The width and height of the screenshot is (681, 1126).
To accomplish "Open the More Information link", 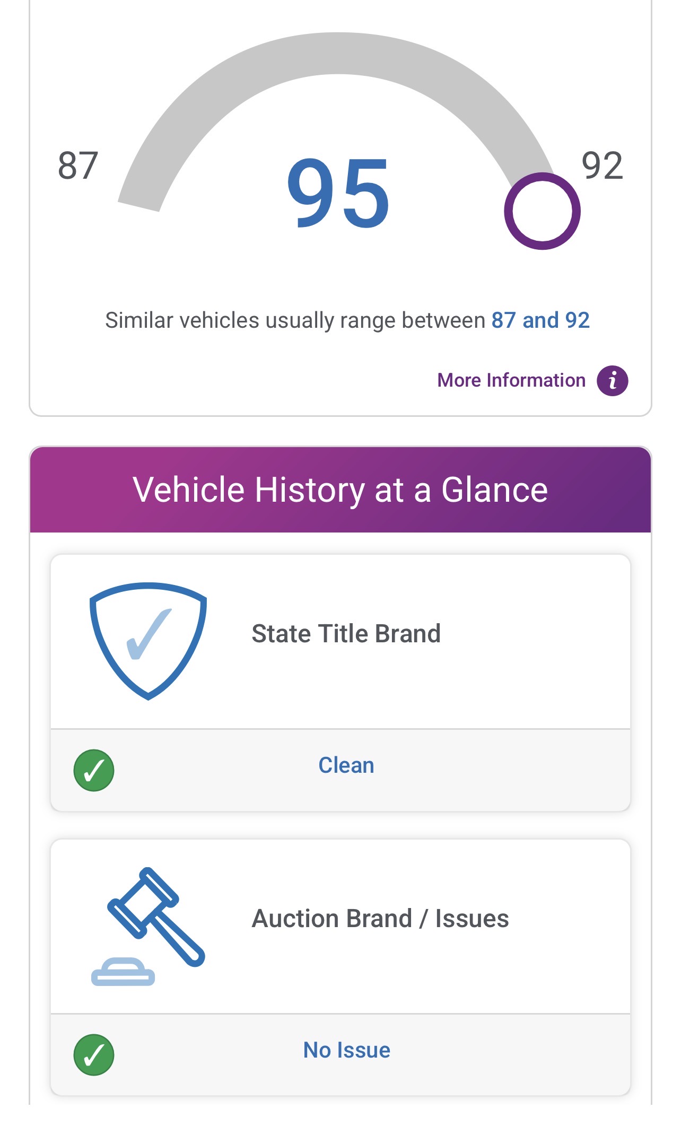I will coord(511,380).
